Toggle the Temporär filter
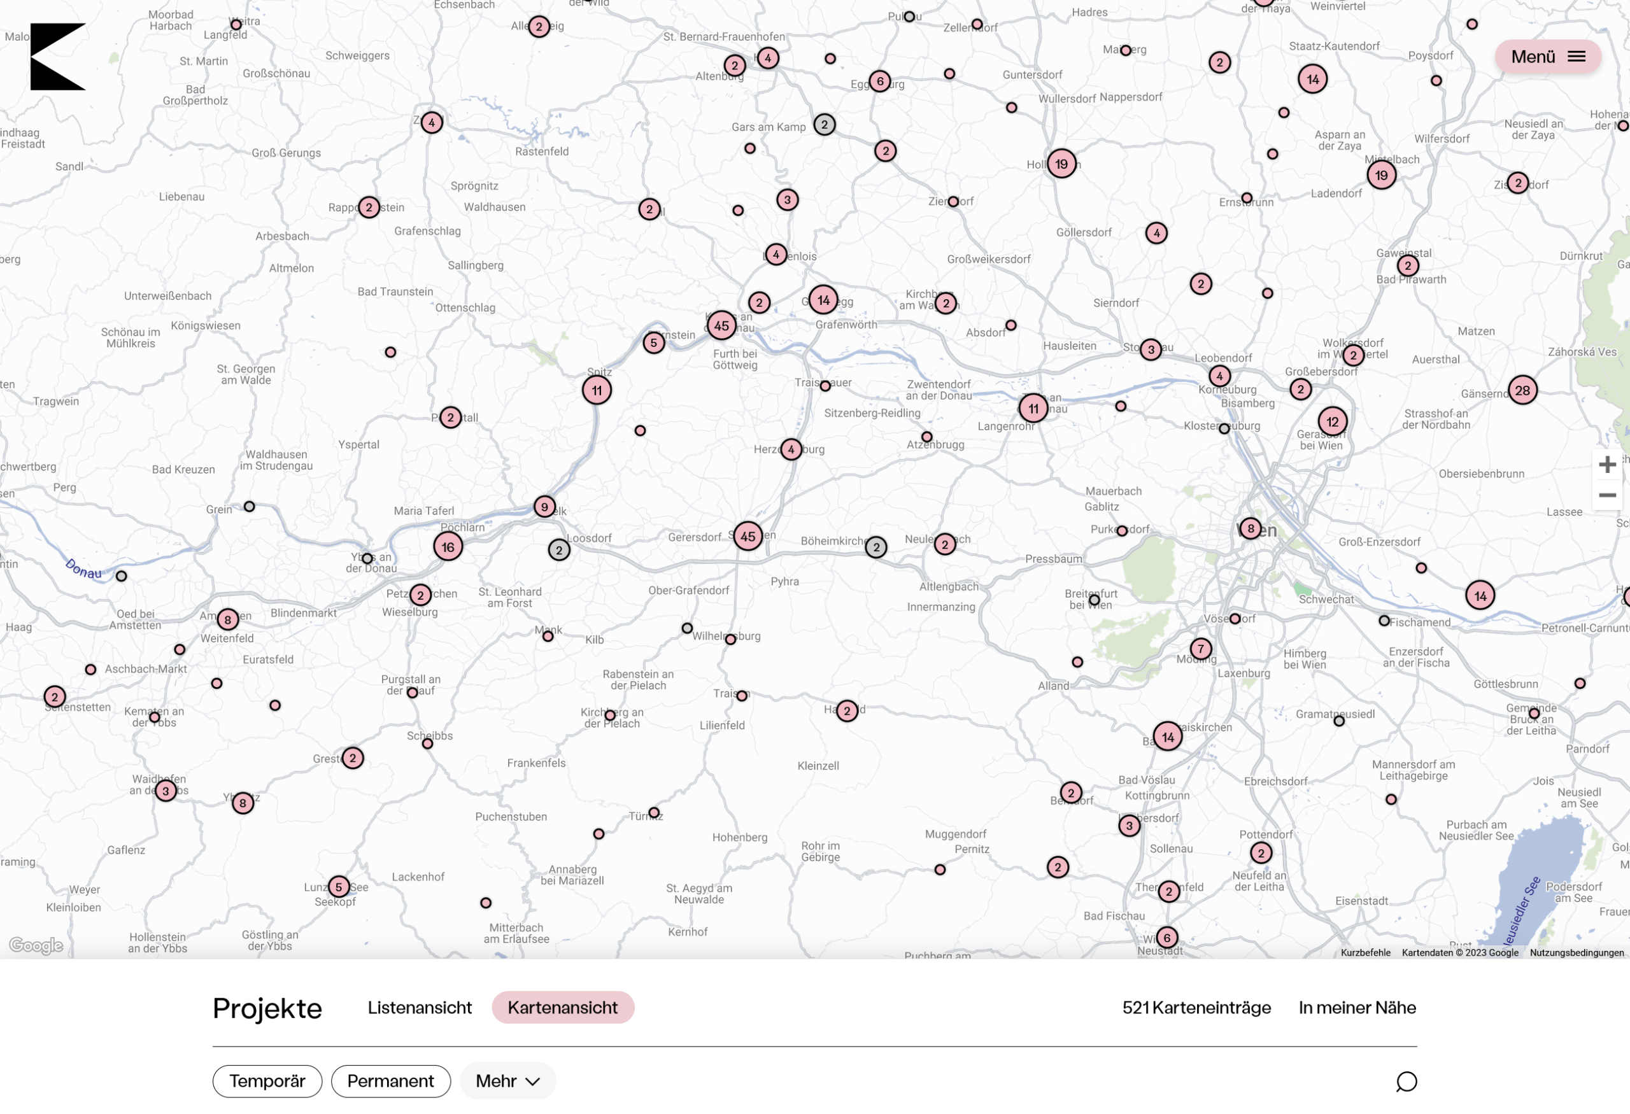The height and width of the screenshot is (1114, 1630). (x=267, y=1081)
